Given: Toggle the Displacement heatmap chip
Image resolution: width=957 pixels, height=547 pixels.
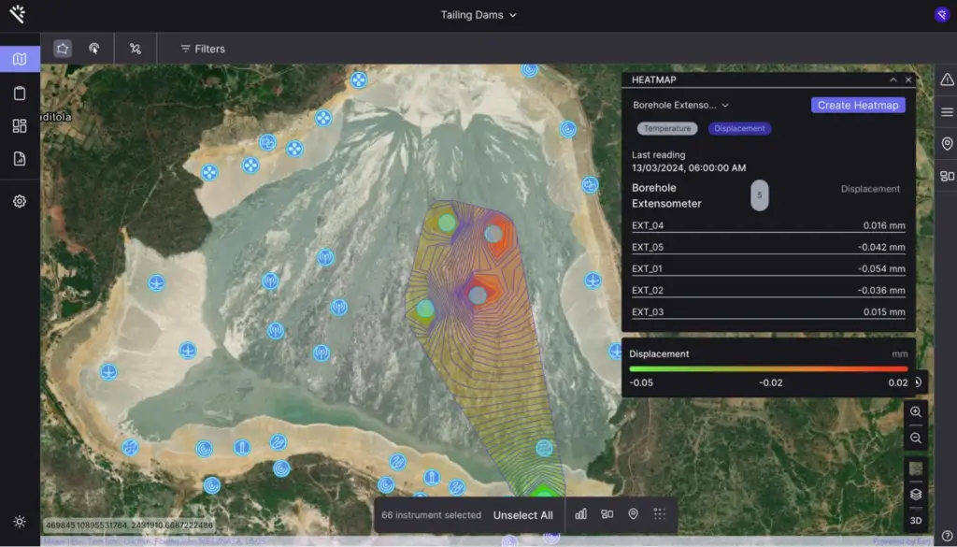Looking at the screenshot, I should [x=739, y=128].
